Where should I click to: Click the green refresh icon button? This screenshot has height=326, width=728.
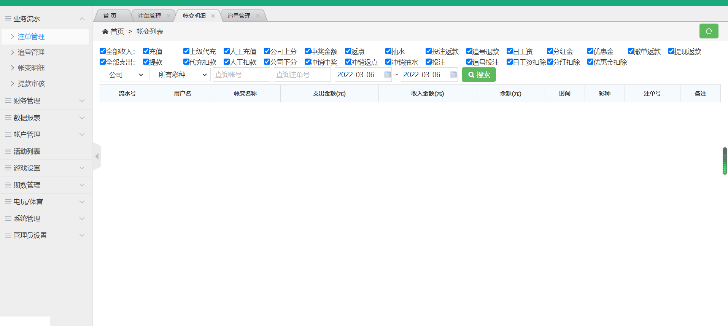coord(709,31)
